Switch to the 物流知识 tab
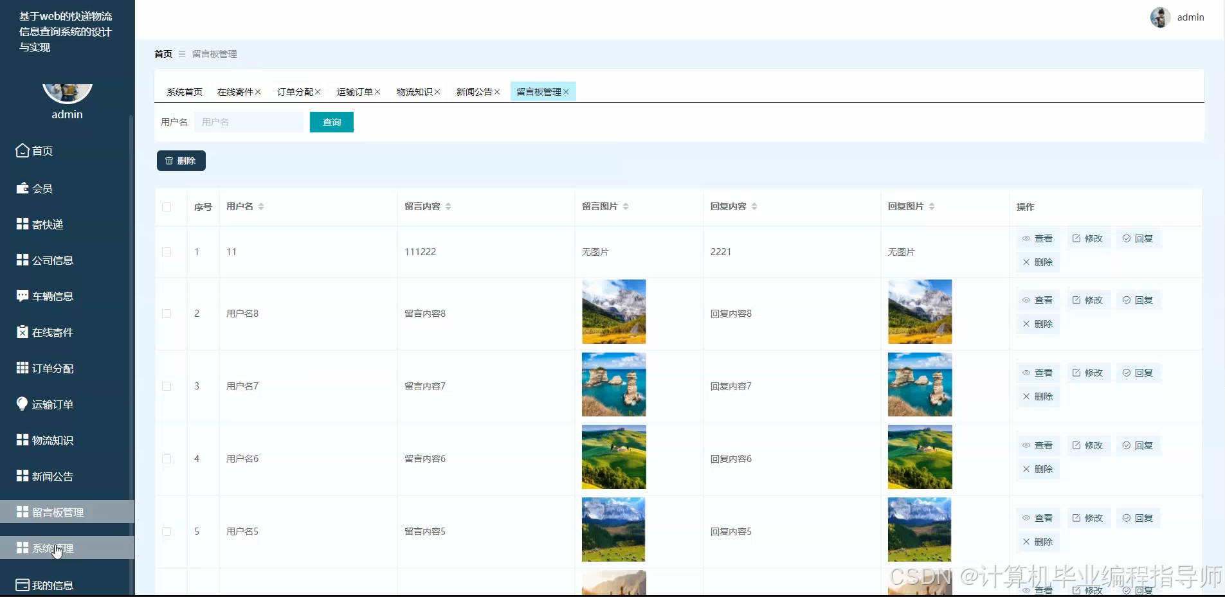Viewport: 1225px width, 597px height. [x=414, y=91]
